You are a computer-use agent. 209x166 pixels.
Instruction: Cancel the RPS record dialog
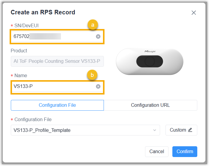[157, 152]
